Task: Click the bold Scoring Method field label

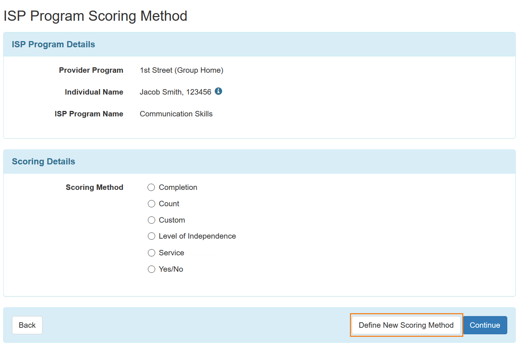Action: pyautogui.click(x=94, y=187)
